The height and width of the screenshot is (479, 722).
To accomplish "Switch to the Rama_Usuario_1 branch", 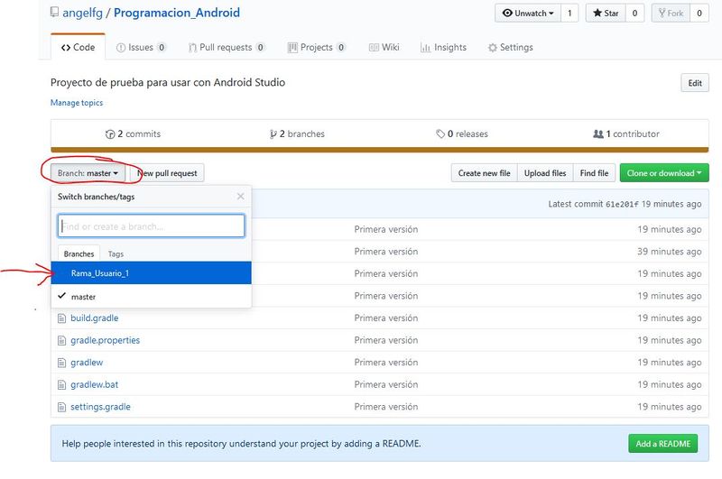I will pyautogui.click(x=151, y=272).
